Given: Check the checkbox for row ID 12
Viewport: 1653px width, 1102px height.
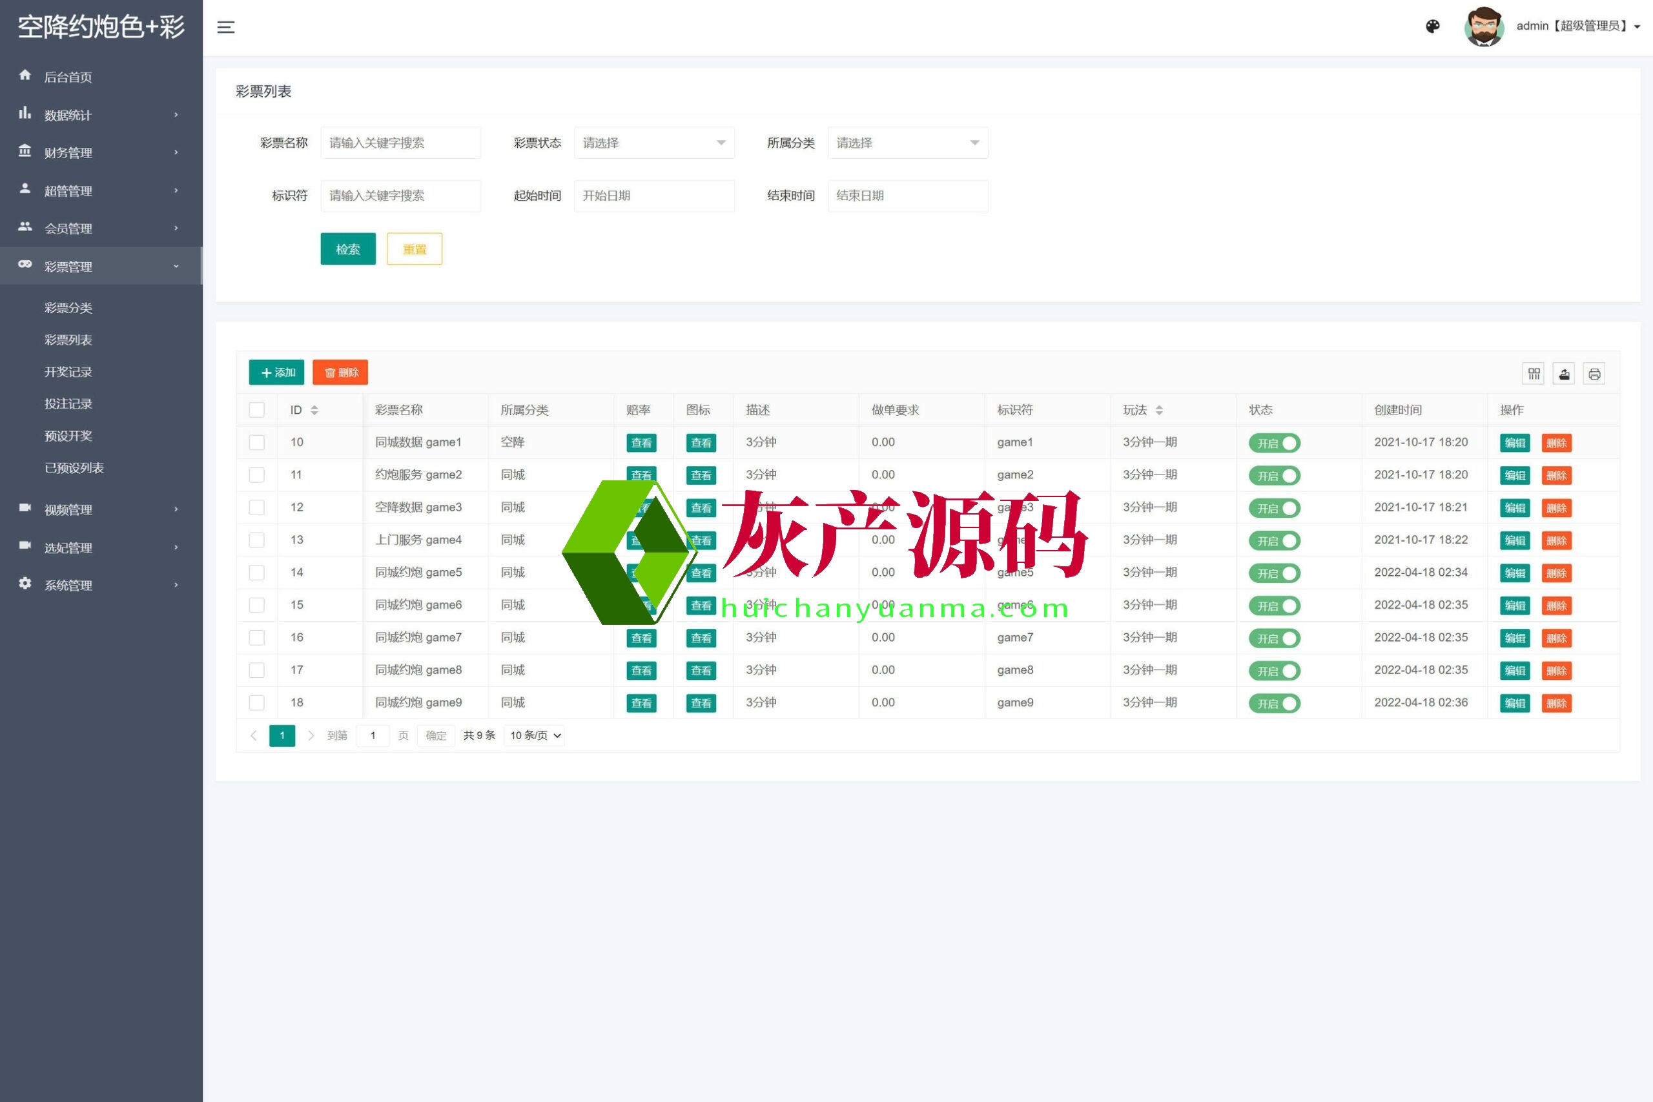Looking at the screenshot, I should coord(257,507).
